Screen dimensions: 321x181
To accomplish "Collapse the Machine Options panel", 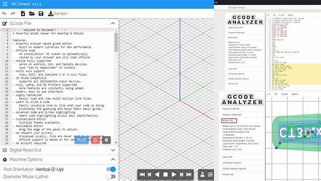I will [113, 159].
